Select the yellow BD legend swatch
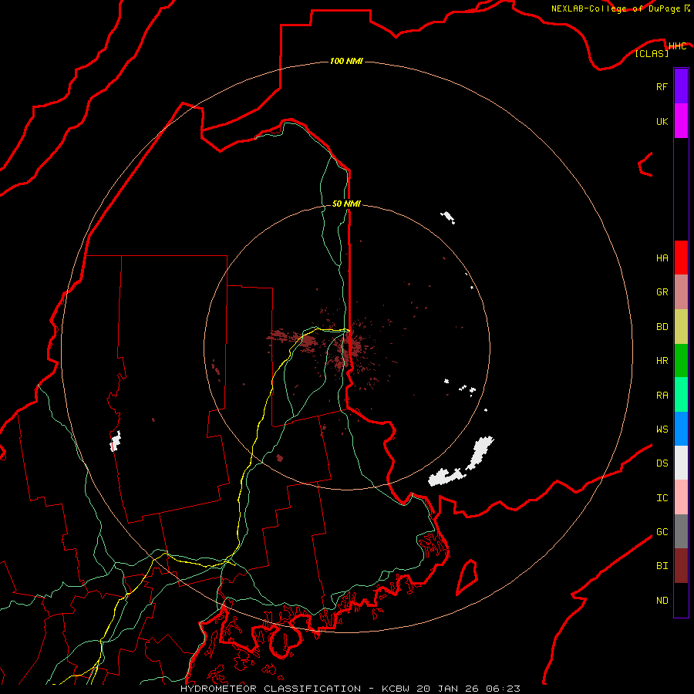Screen dimensions: 694x694 pyautogui.click(x=681, y=327)
